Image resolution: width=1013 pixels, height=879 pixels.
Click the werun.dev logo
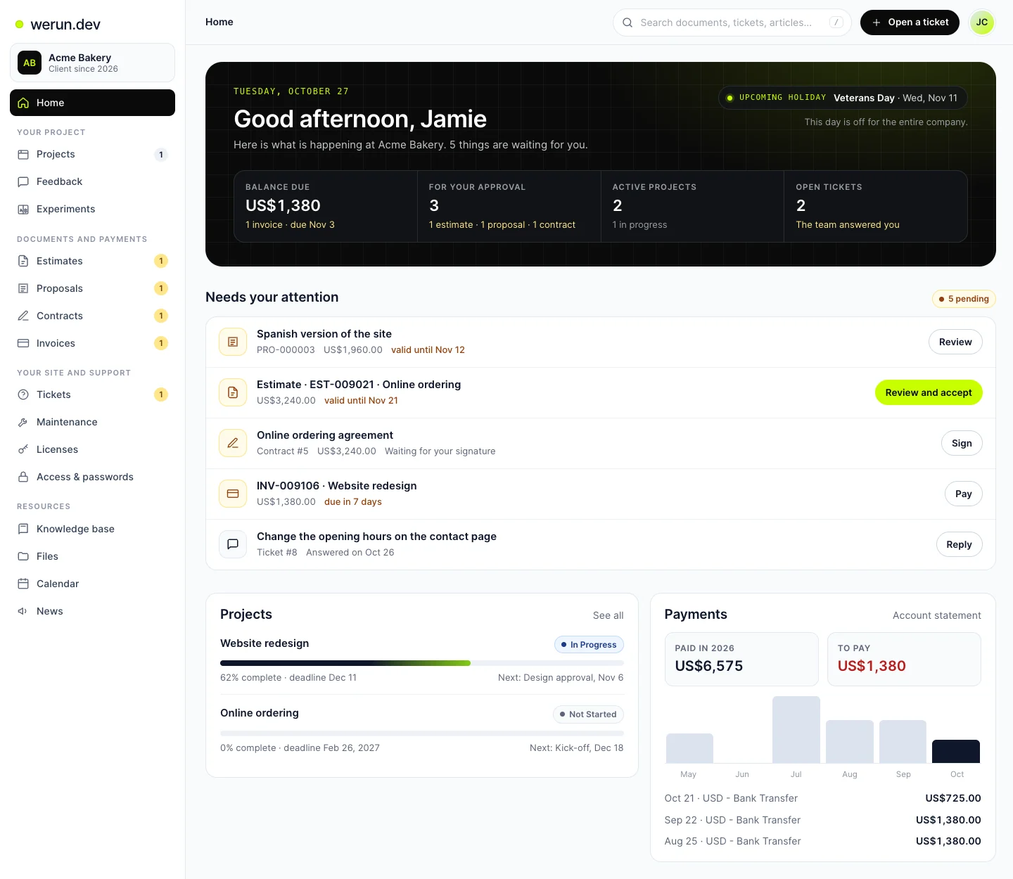coord(58,24)
